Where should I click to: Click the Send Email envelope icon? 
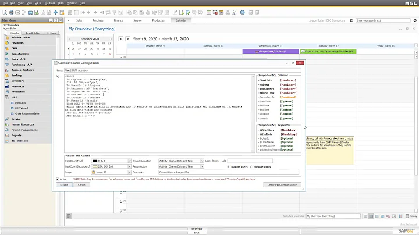click(17, 12)
